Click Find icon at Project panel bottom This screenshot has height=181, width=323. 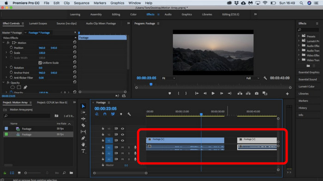click(x=64, y=173)
